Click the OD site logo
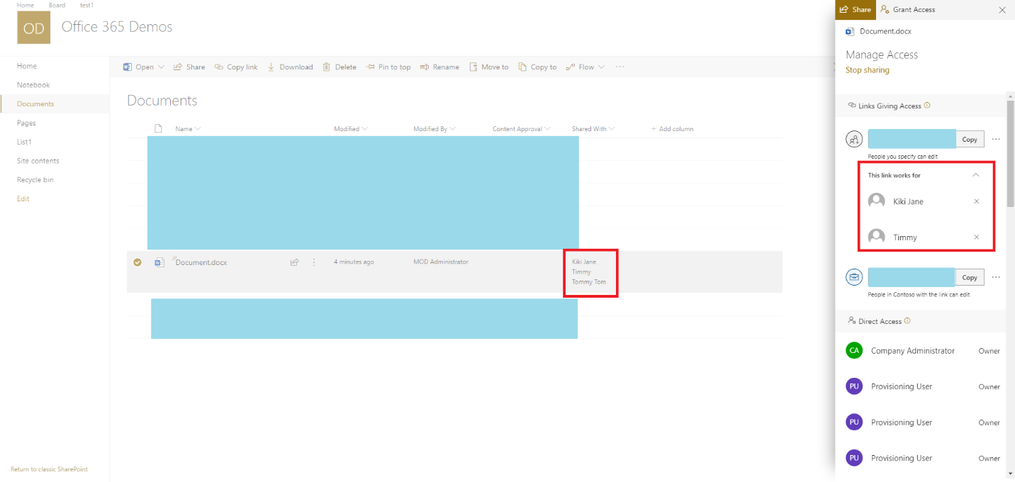Image resolution: width=1015 pixels, height=482 pixels. tap(33, 28)
